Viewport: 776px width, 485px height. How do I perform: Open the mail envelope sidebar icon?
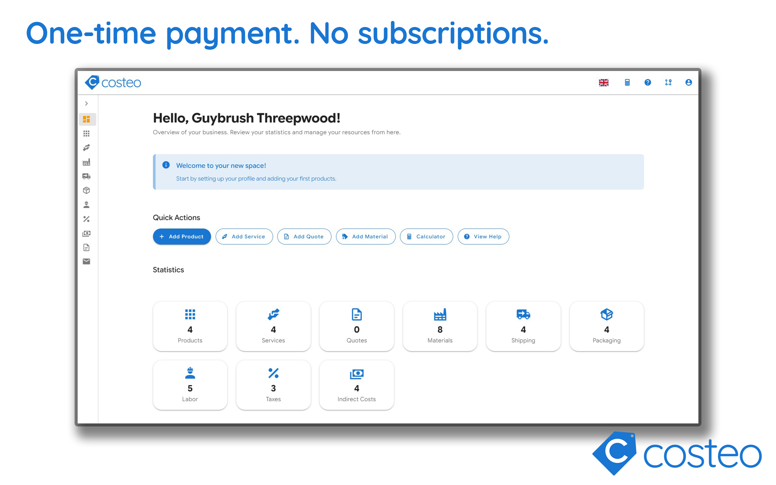(86, 261)
